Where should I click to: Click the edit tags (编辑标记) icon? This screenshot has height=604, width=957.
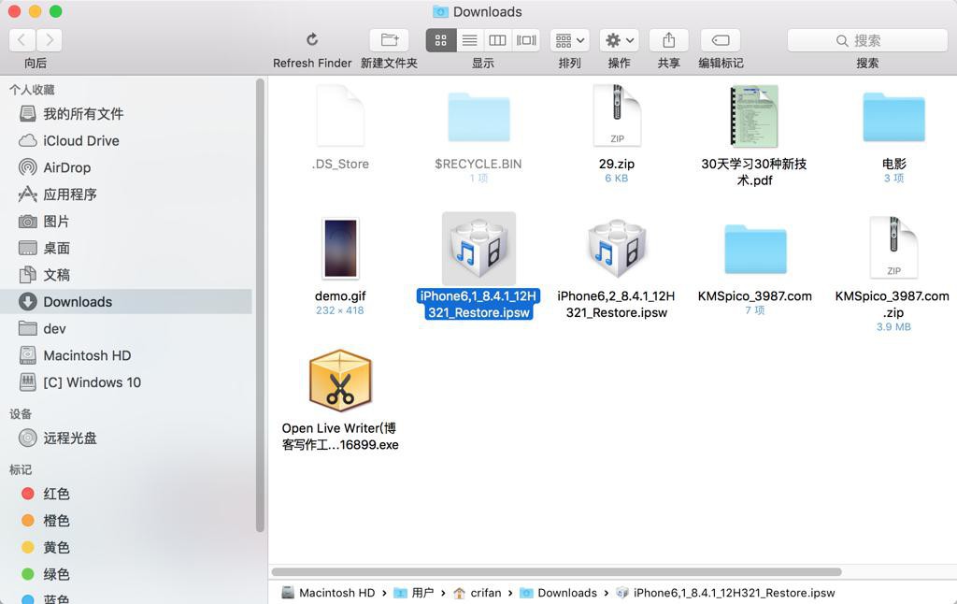pyautogui.click(x=721, y=40)
